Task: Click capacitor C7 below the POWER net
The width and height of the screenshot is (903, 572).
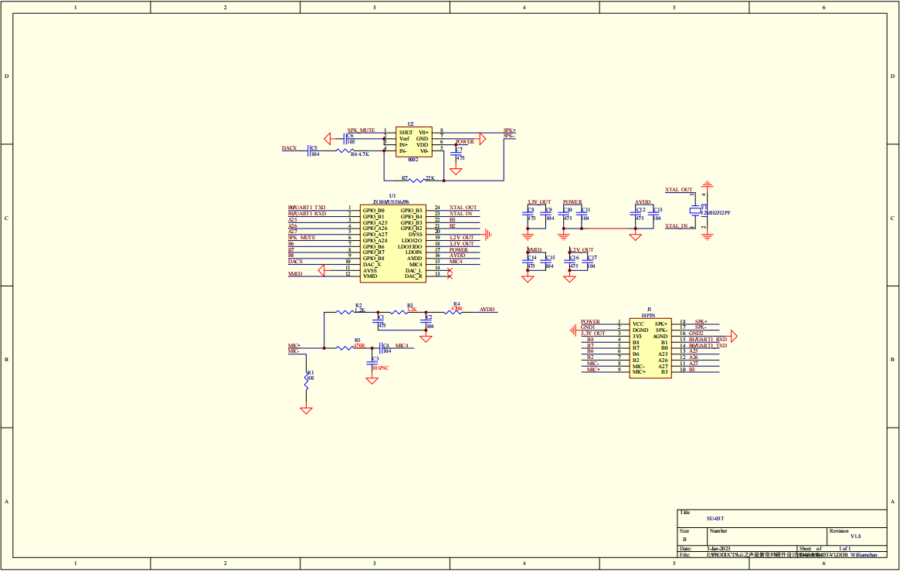Action: point(456,153)
